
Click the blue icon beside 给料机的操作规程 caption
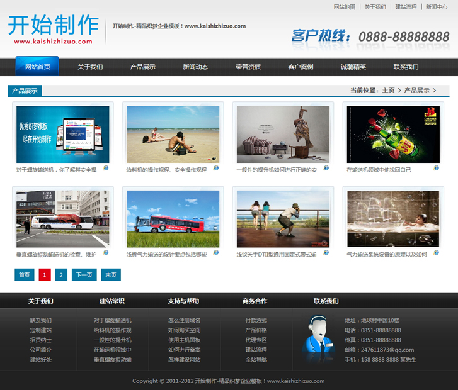click(x=216, y=168)
